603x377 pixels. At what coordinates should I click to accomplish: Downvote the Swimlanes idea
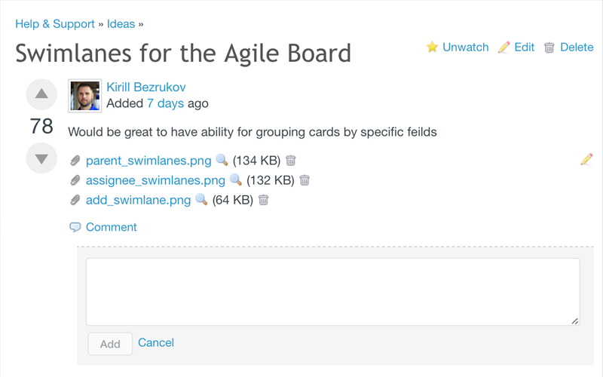point(41,158)
